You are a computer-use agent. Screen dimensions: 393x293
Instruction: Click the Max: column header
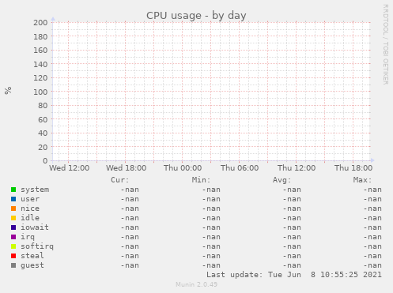362,180
